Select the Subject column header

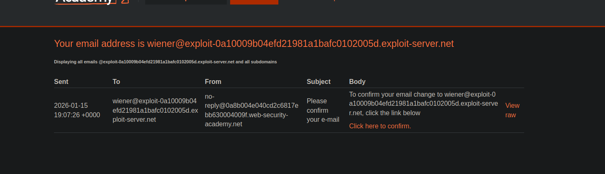(318, 81)
